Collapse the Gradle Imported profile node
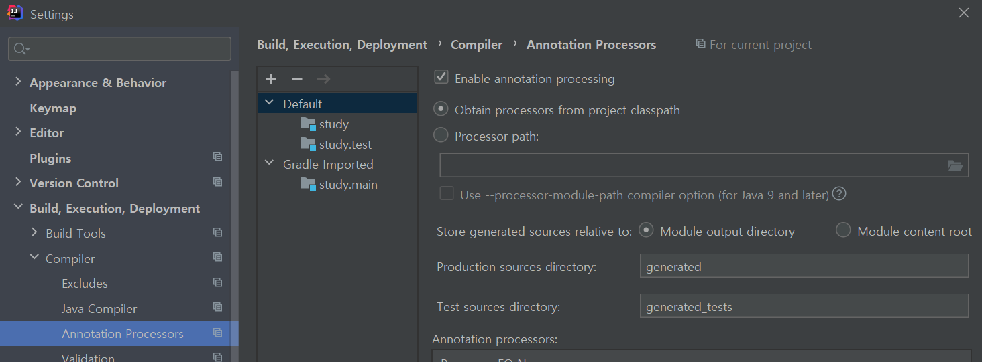The width and height of the screenshot is (982, 362). (270, 163)
